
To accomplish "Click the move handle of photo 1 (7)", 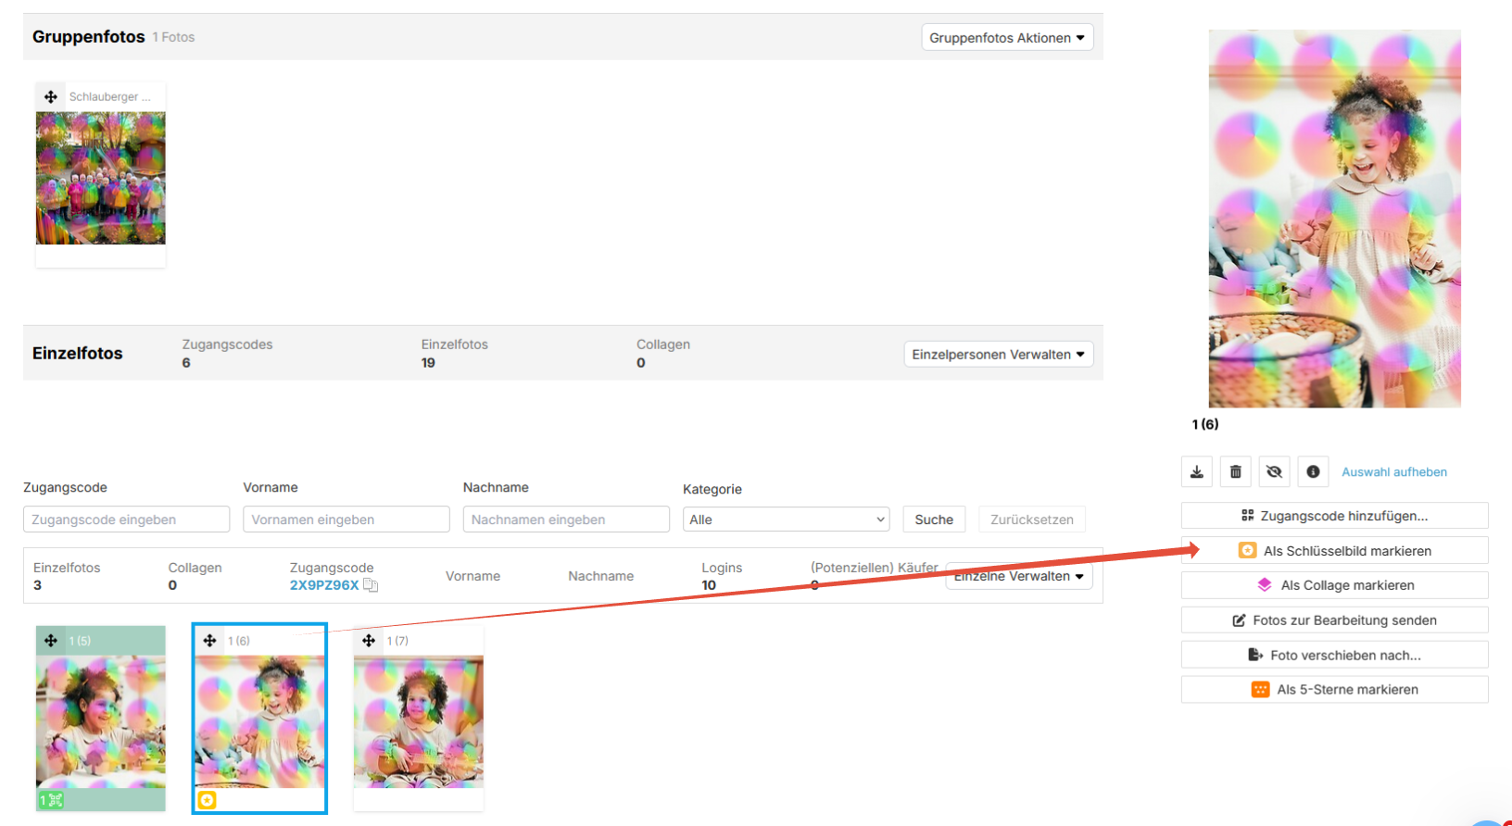I will (369, 641).
